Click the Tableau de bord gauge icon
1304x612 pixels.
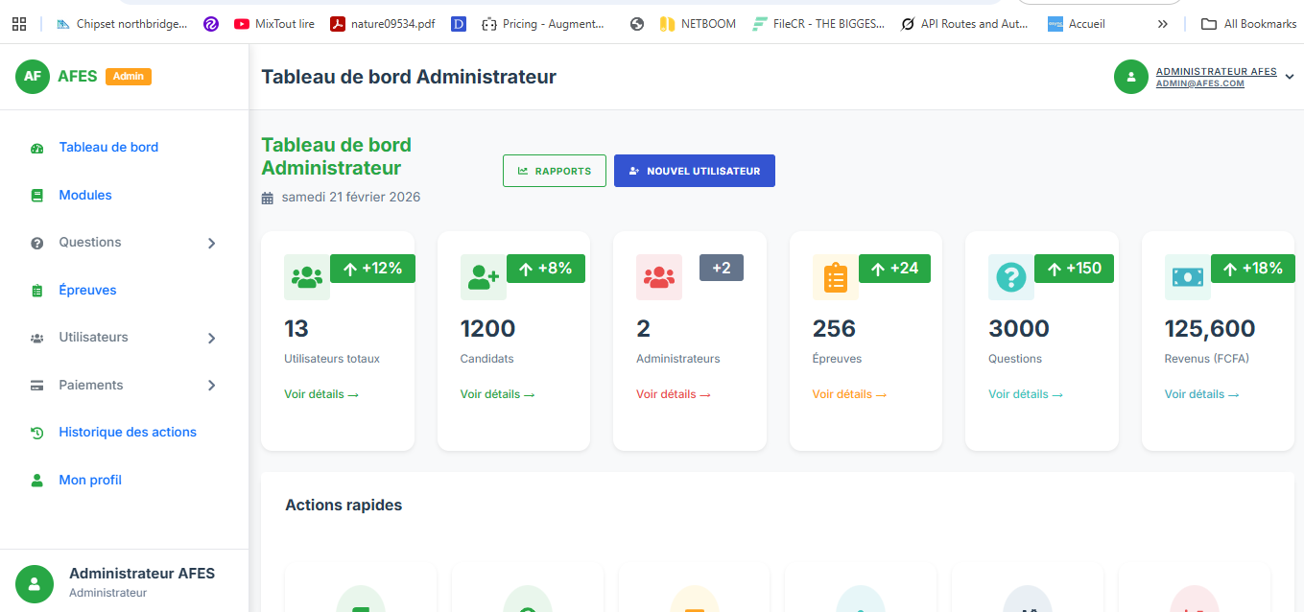[37, 148]
